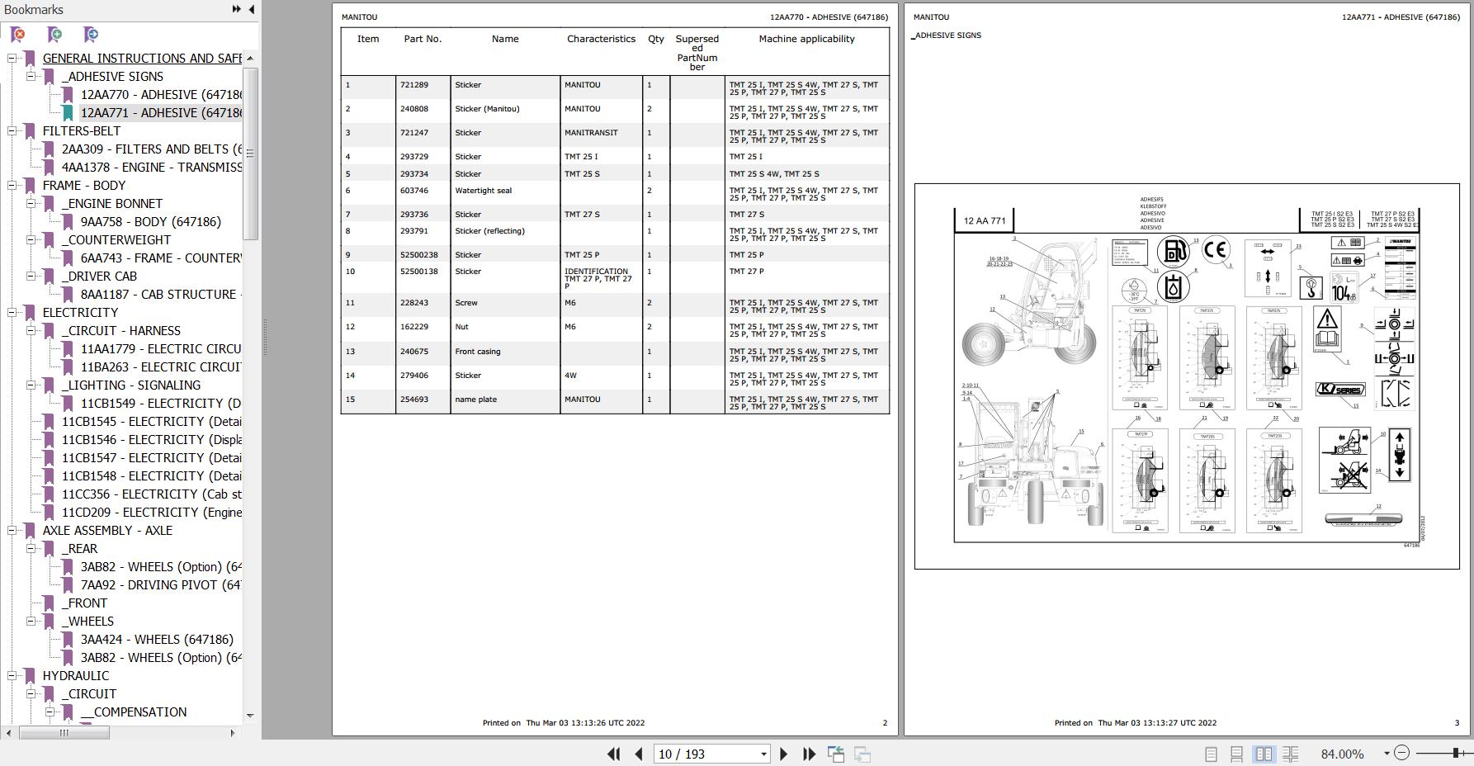This screenshot has width=1474, height=766.
Task: Delete the selected bookmark
Action: point(17,35)
